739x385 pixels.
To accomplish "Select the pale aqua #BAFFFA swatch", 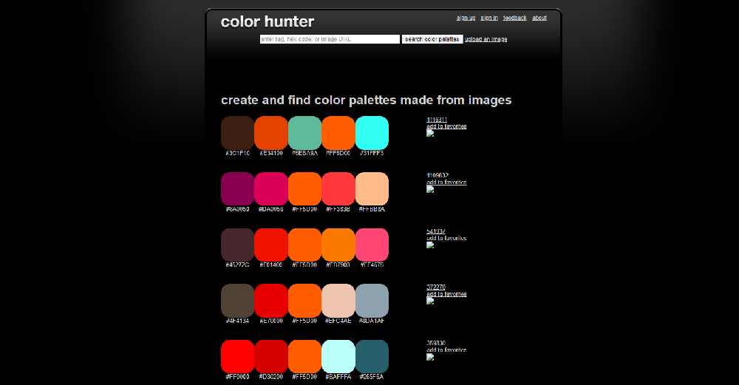I will click(338, 357).
